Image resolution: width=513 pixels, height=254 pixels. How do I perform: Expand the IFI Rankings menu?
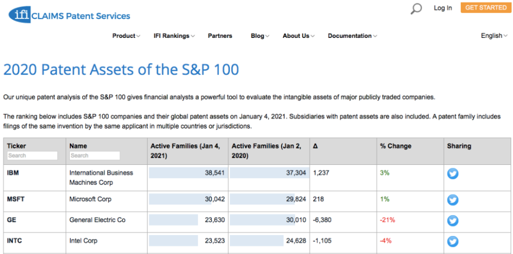tap(174, 36)
